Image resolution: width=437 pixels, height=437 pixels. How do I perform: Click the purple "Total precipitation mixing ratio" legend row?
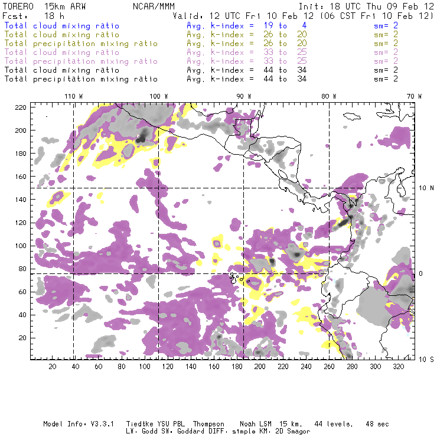81,61
